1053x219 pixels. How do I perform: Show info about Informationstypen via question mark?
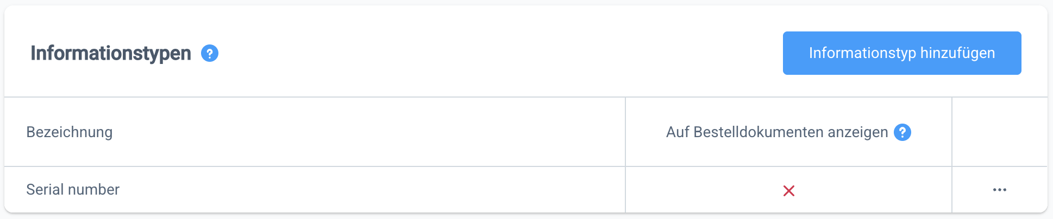click(x=210, y=53)
